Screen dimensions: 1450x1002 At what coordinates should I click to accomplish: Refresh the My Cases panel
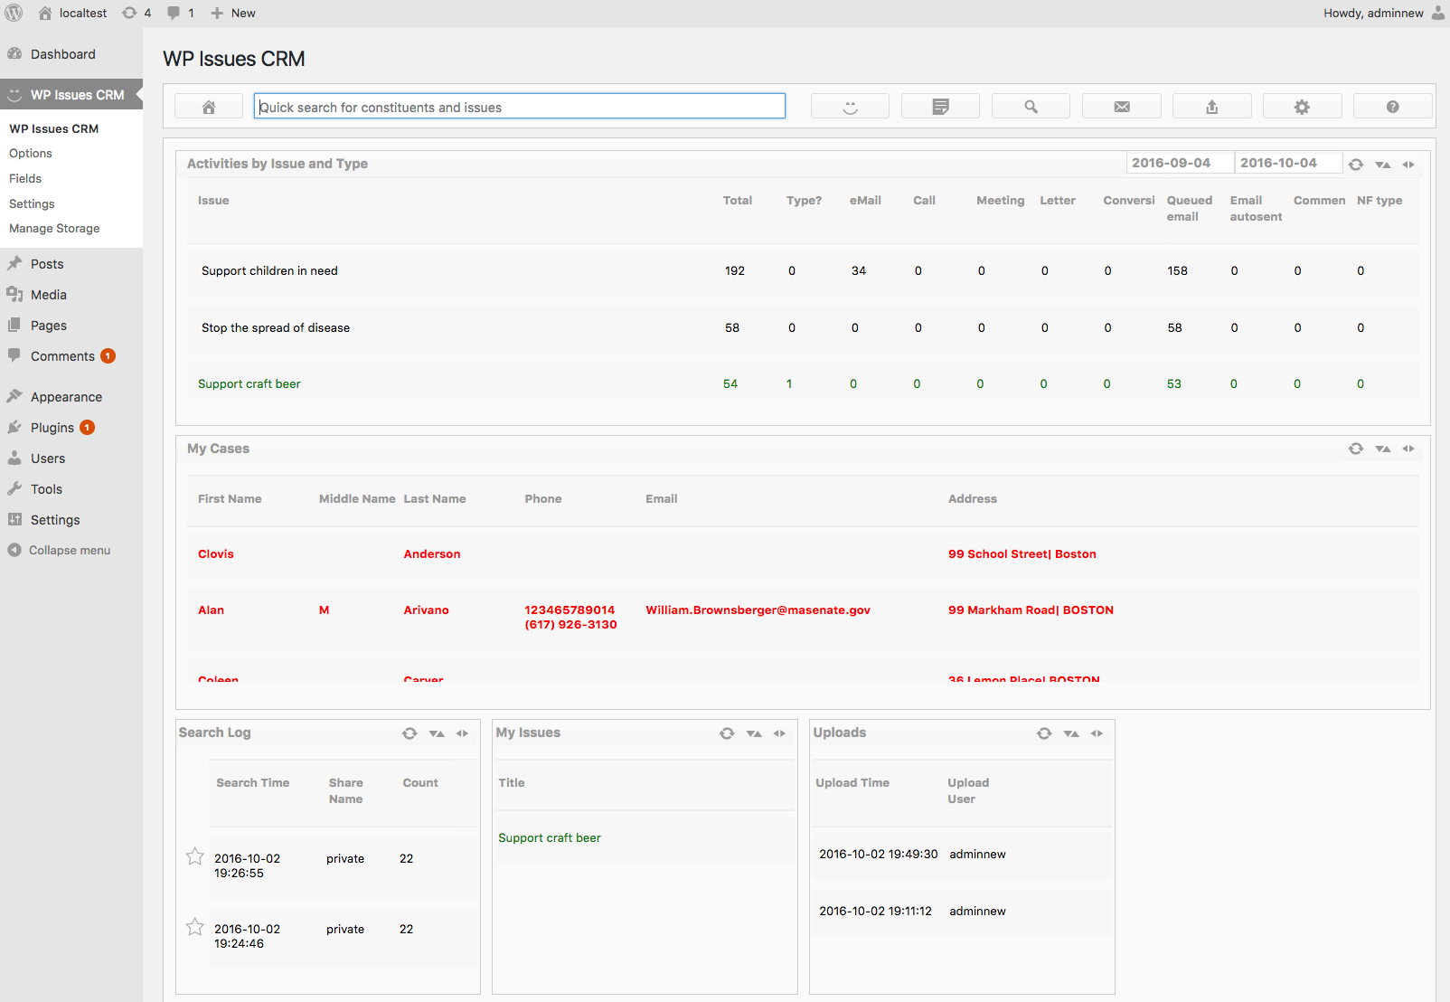[x=1356, y=449]
